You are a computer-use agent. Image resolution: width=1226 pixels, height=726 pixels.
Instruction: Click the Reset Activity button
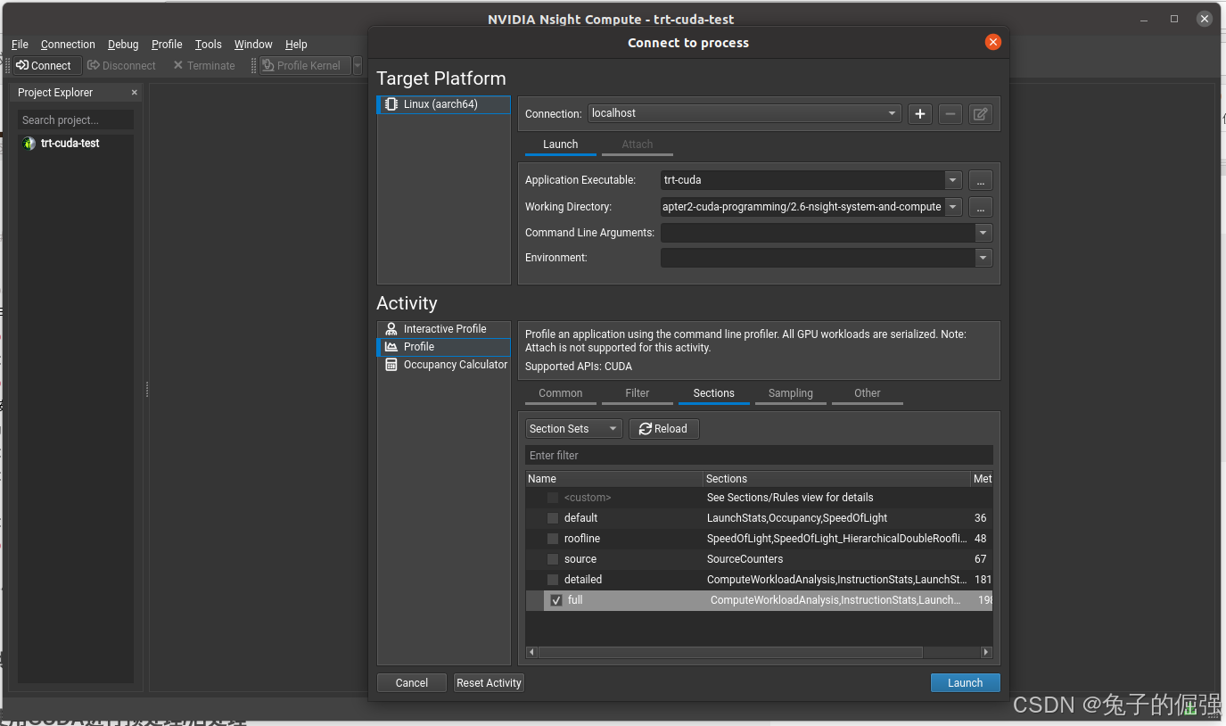coord(489,683)
